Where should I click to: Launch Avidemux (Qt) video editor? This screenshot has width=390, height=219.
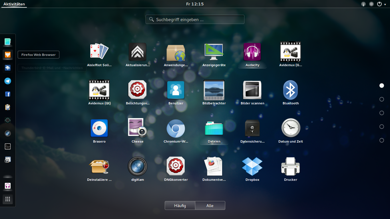[x=99, y=90]
